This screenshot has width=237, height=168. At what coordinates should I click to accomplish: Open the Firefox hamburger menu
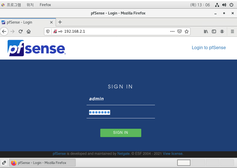(232, 31)
